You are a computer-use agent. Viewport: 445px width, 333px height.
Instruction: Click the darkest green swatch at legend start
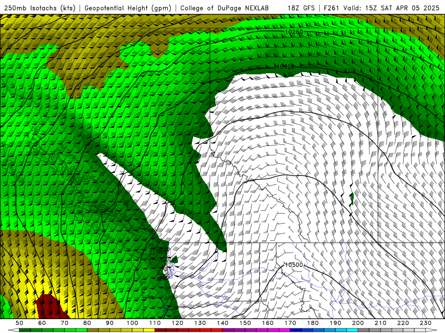point(25,330)
